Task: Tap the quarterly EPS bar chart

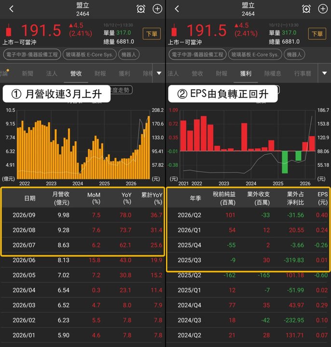Action: click(248, 145)
